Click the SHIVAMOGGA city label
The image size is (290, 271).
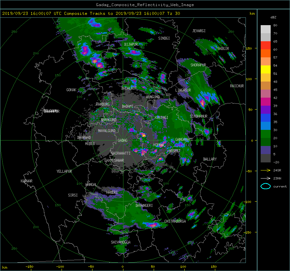[121, 242]
